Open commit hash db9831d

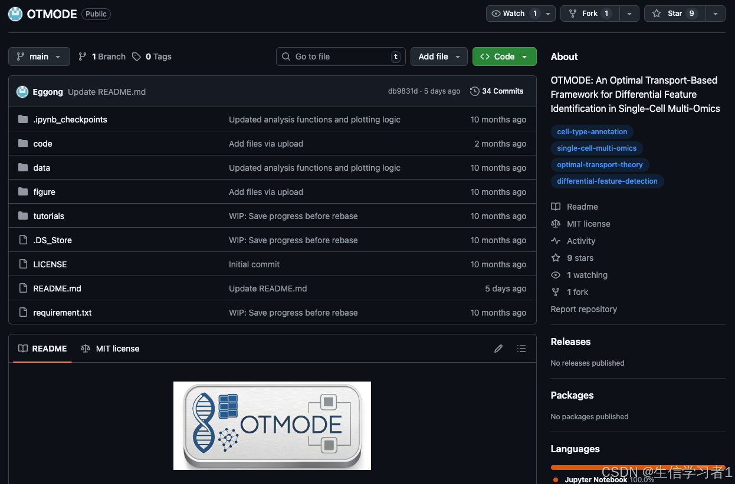(403, 91)
